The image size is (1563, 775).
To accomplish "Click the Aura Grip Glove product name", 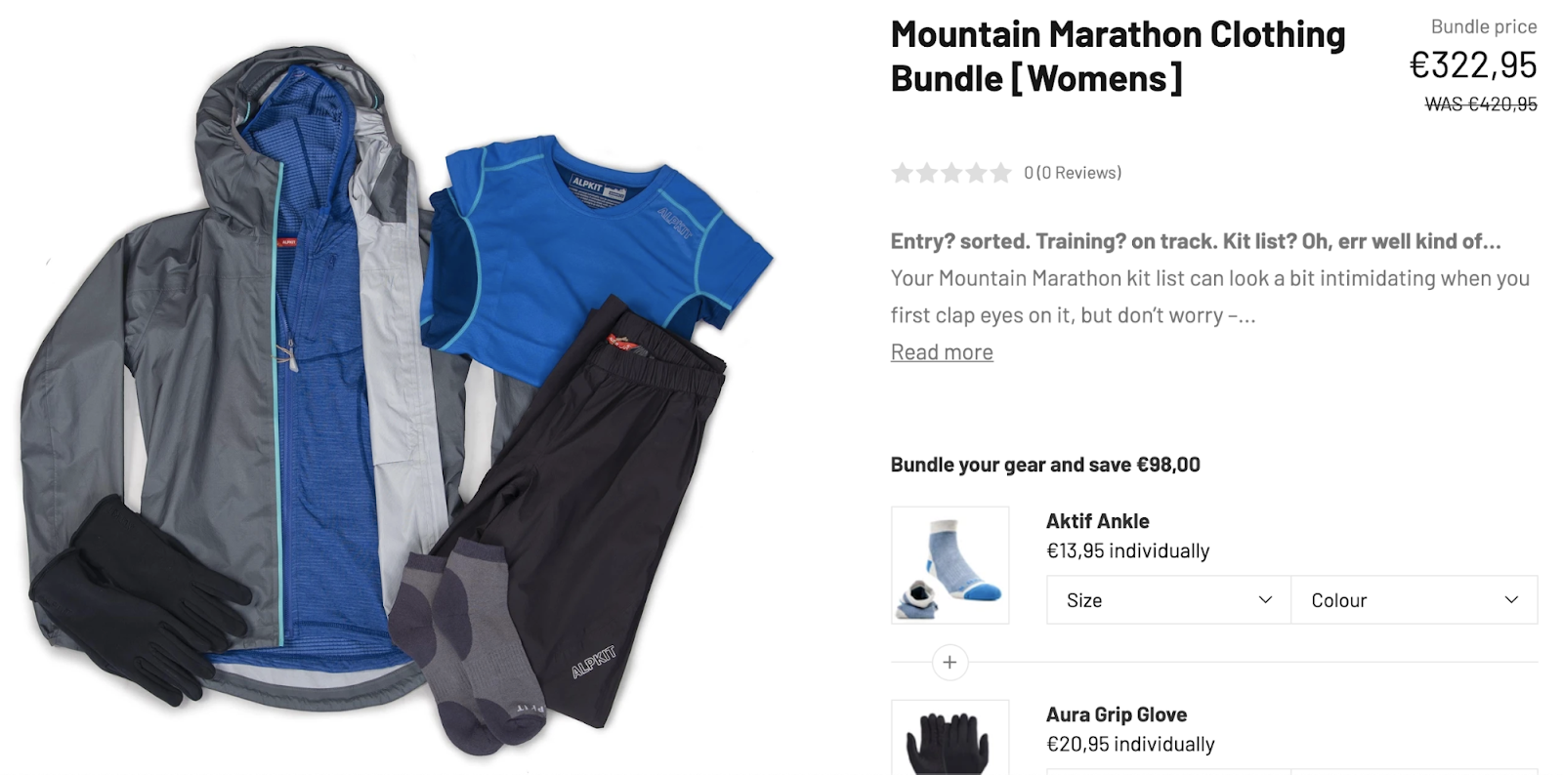I will click(x=1117, y=714).
